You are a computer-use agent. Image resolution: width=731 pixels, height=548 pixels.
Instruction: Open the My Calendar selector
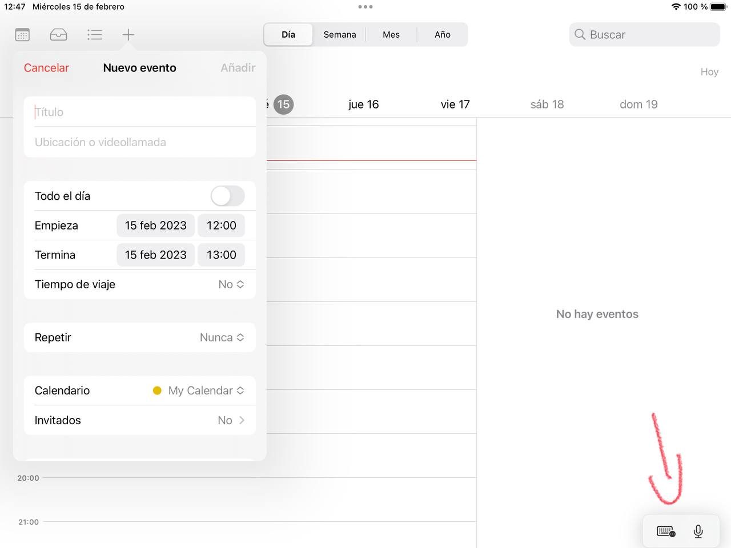click(201, 390)
